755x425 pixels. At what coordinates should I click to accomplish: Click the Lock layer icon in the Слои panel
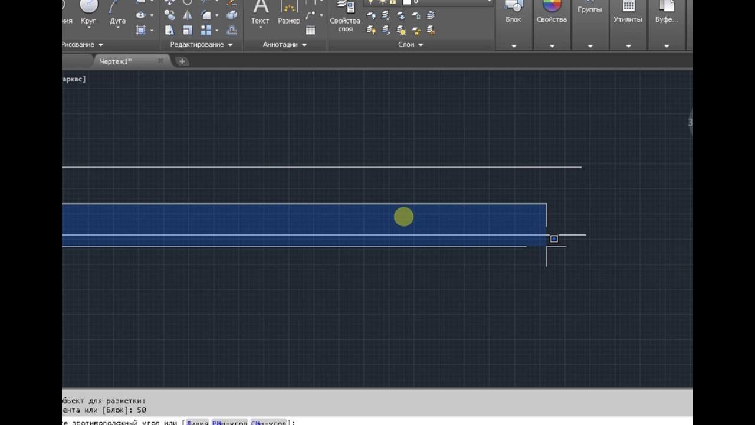[416, 16]
